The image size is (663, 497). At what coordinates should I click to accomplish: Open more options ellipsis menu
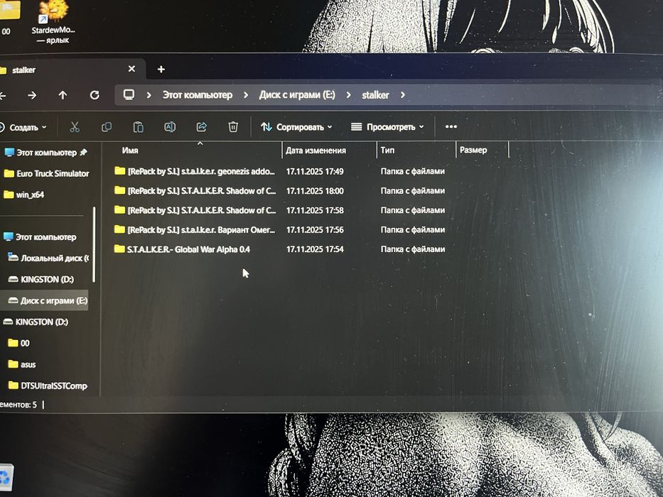point(451,126)
